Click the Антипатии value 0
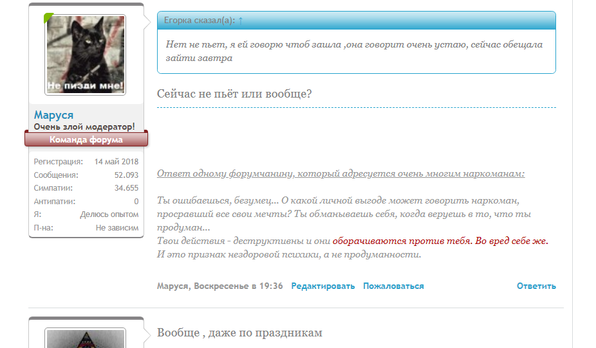This screenshot has height=348, width=596. click(136, 202)
